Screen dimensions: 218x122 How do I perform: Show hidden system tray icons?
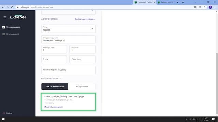click(187, 119)
